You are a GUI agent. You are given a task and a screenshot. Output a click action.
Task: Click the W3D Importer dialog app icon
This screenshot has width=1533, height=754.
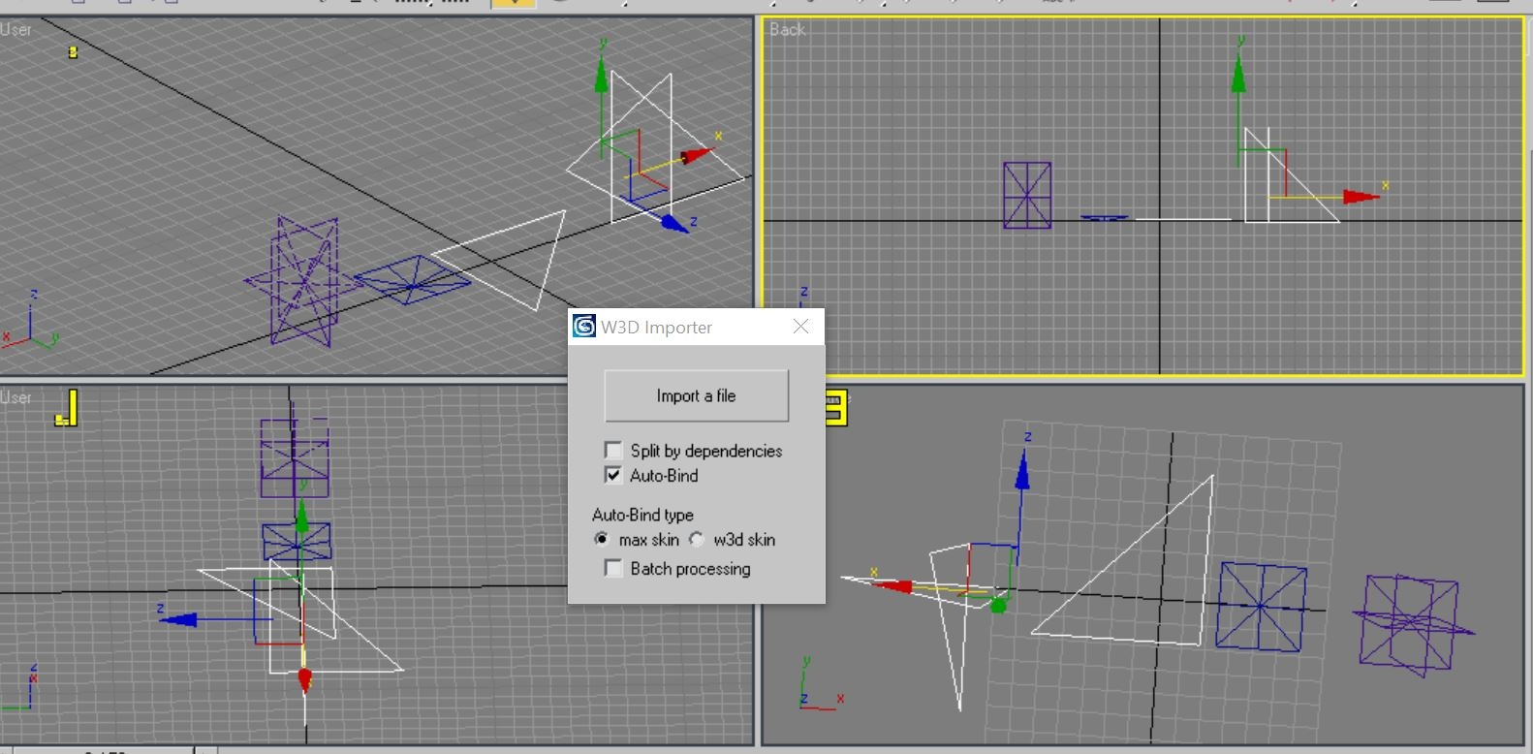[x=584, y=327]
